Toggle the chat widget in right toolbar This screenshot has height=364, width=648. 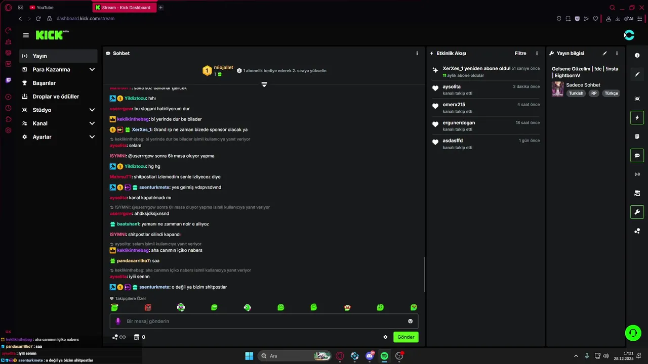(637, 155)
